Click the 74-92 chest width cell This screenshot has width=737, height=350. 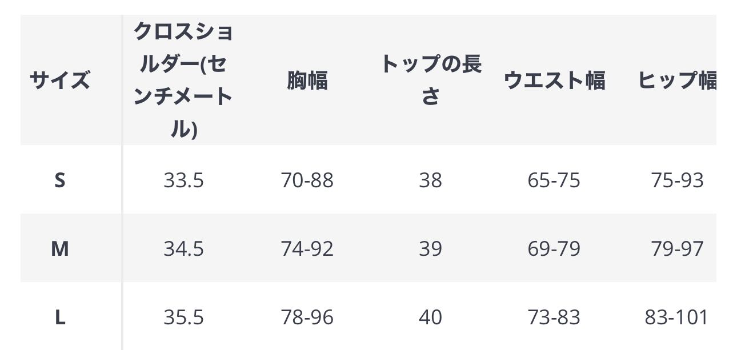point(307,249)
